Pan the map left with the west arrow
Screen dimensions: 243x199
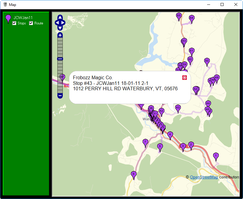click(x=56, y=23)
